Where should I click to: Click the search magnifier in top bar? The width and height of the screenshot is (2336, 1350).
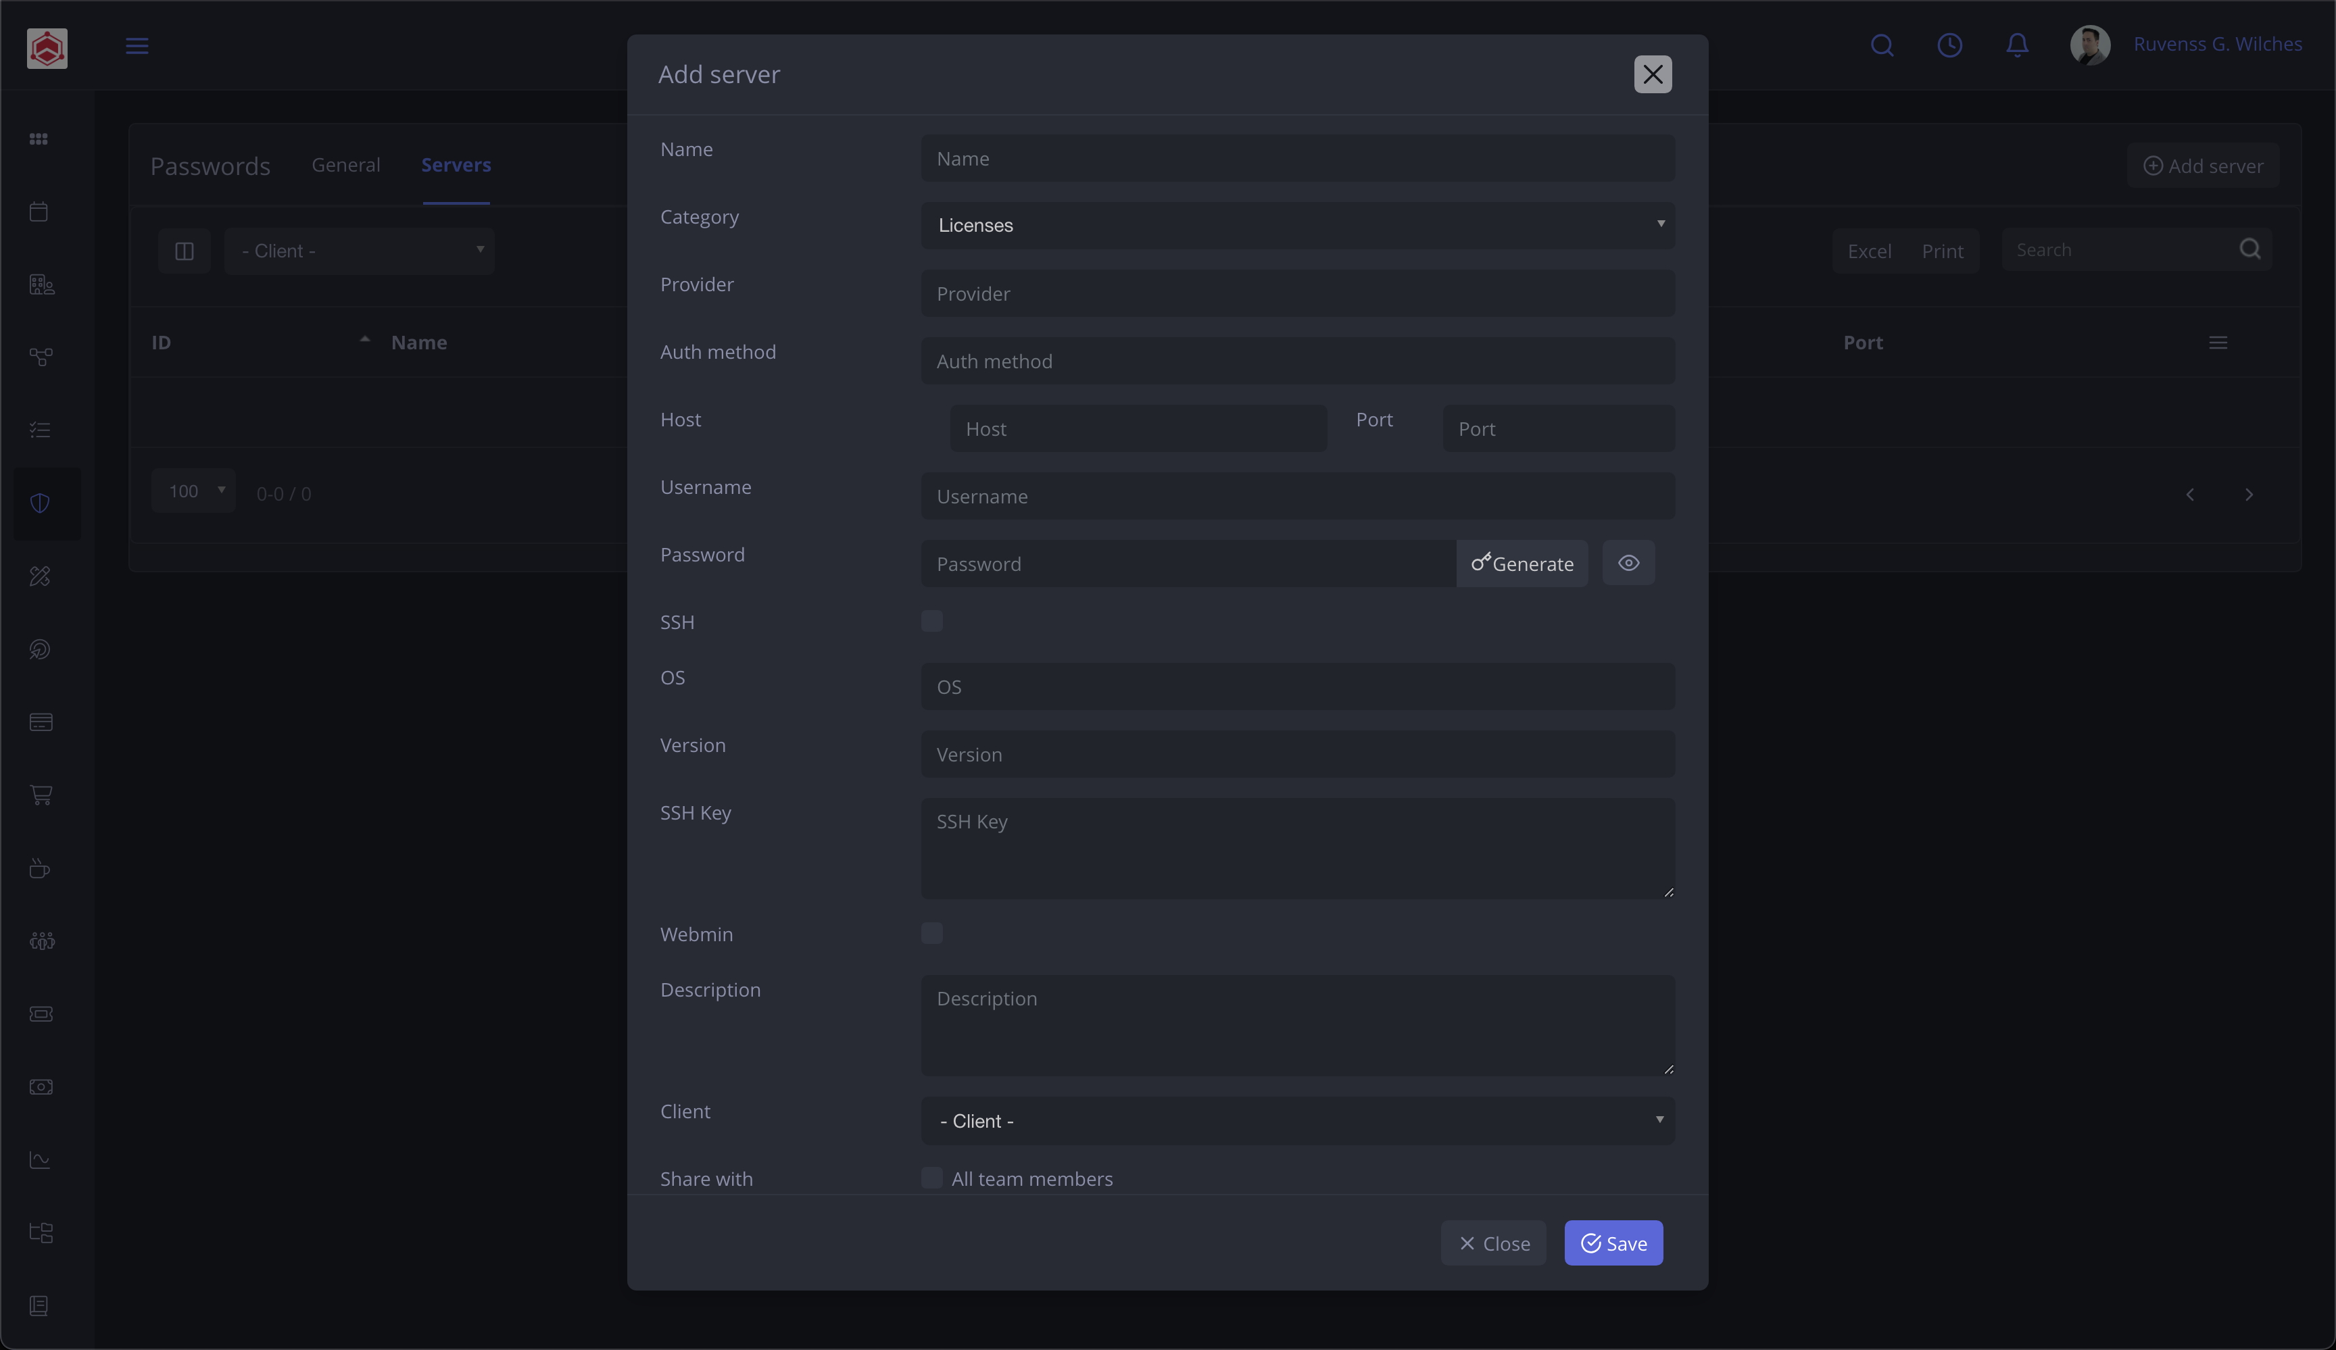(1882, 45)
